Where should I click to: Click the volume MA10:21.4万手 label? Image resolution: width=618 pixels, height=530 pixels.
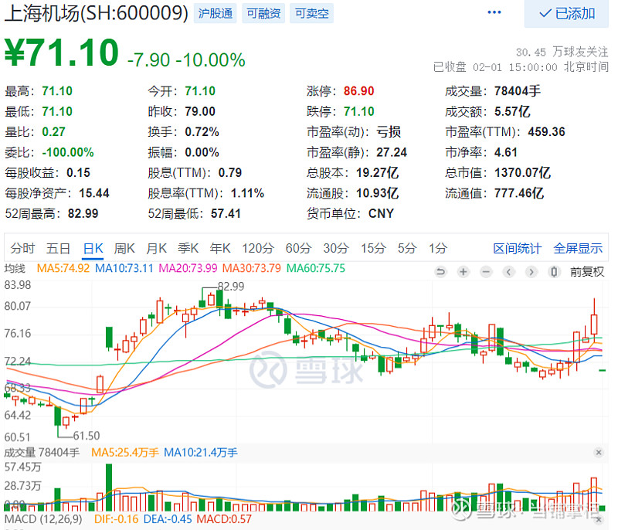201,453
